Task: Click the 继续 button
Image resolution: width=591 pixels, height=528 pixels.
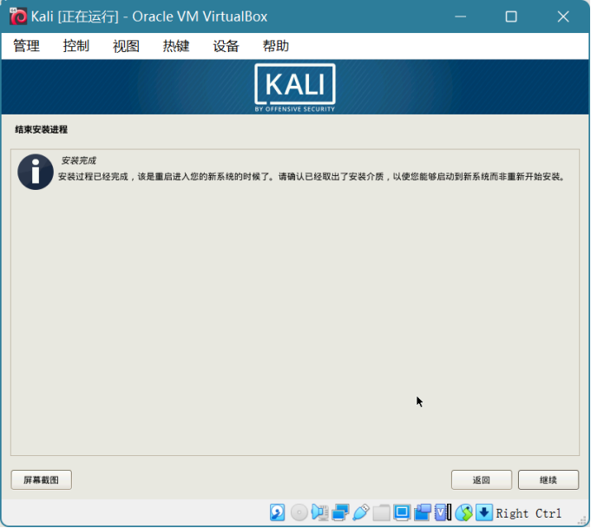Action: click(x=548, y=479)
